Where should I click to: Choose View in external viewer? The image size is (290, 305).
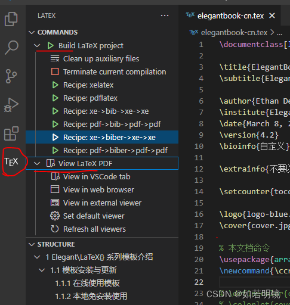[102, 203]
